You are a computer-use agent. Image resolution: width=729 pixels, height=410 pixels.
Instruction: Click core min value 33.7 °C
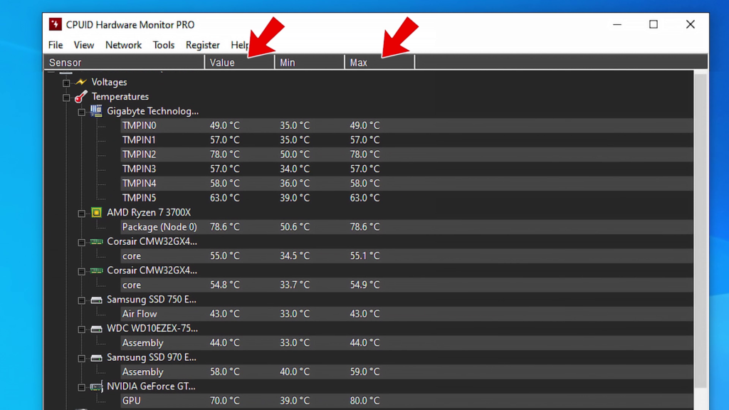[x=295, y=285]
